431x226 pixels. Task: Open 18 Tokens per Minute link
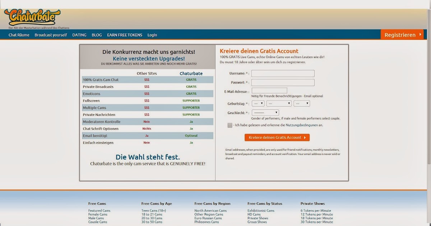(317, 218)
